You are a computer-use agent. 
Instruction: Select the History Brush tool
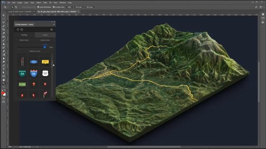pos(4,48)
